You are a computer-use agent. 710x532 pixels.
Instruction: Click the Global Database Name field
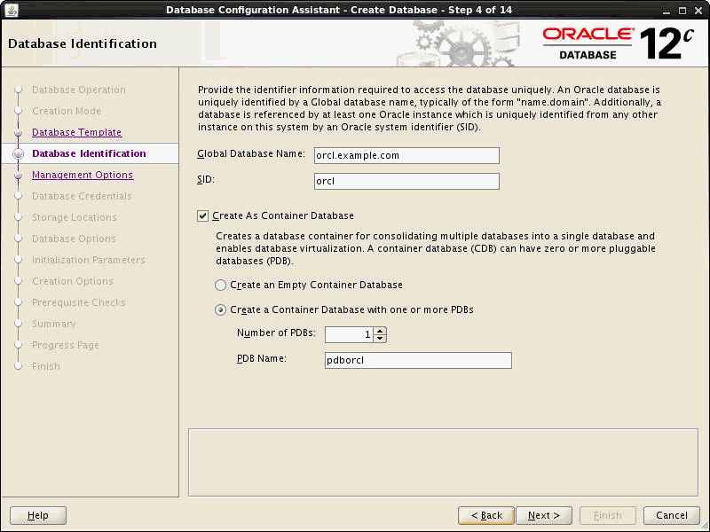(x=406, y=156)
